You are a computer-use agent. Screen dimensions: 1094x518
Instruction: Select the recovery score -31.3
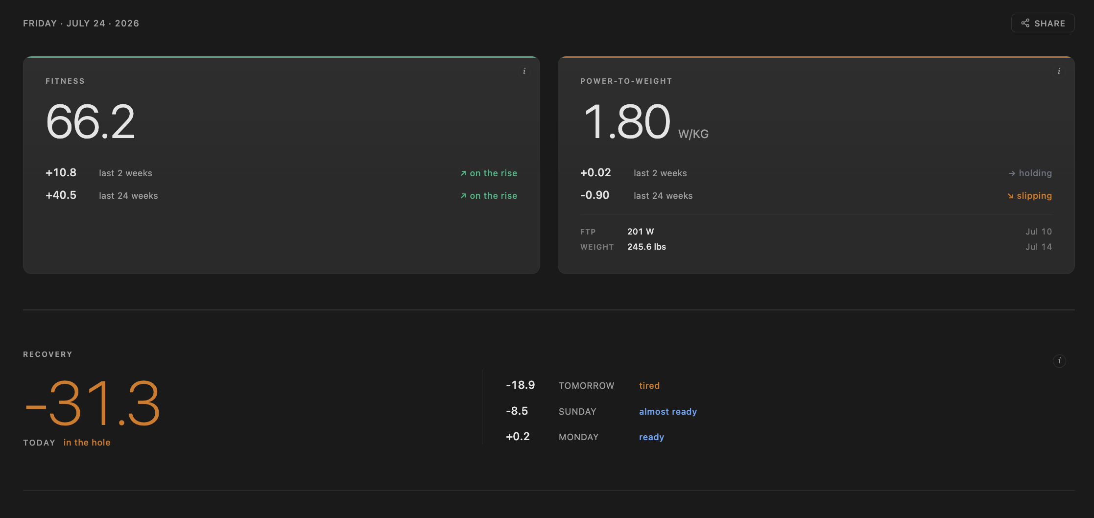[x=92, y=403]
